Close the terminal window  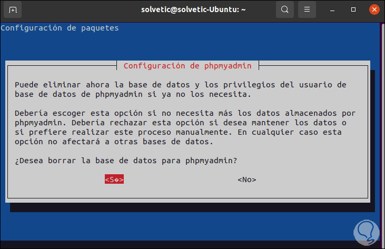pos(374,9)
